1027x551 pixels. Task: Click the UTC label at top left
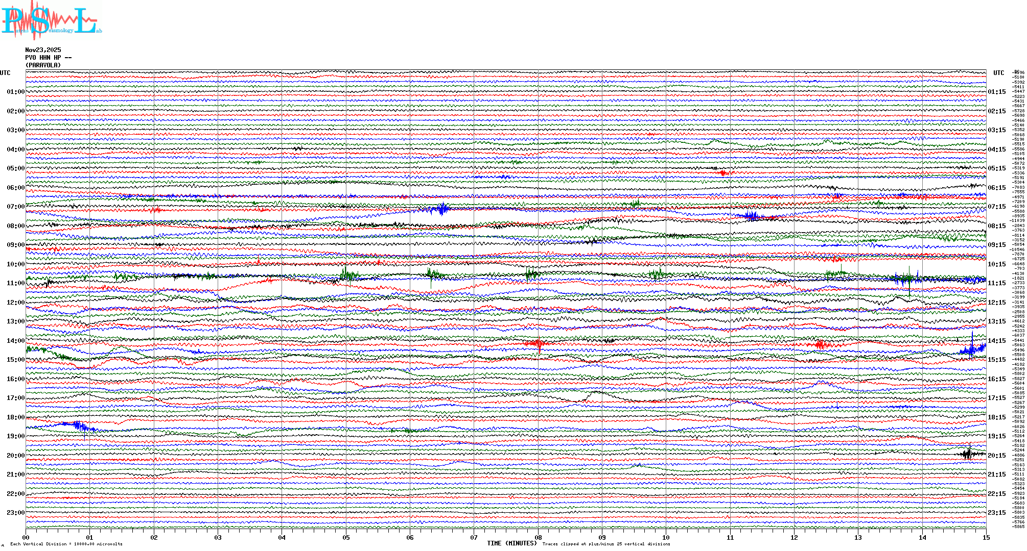pyautogui.click(x=5, y=73)
